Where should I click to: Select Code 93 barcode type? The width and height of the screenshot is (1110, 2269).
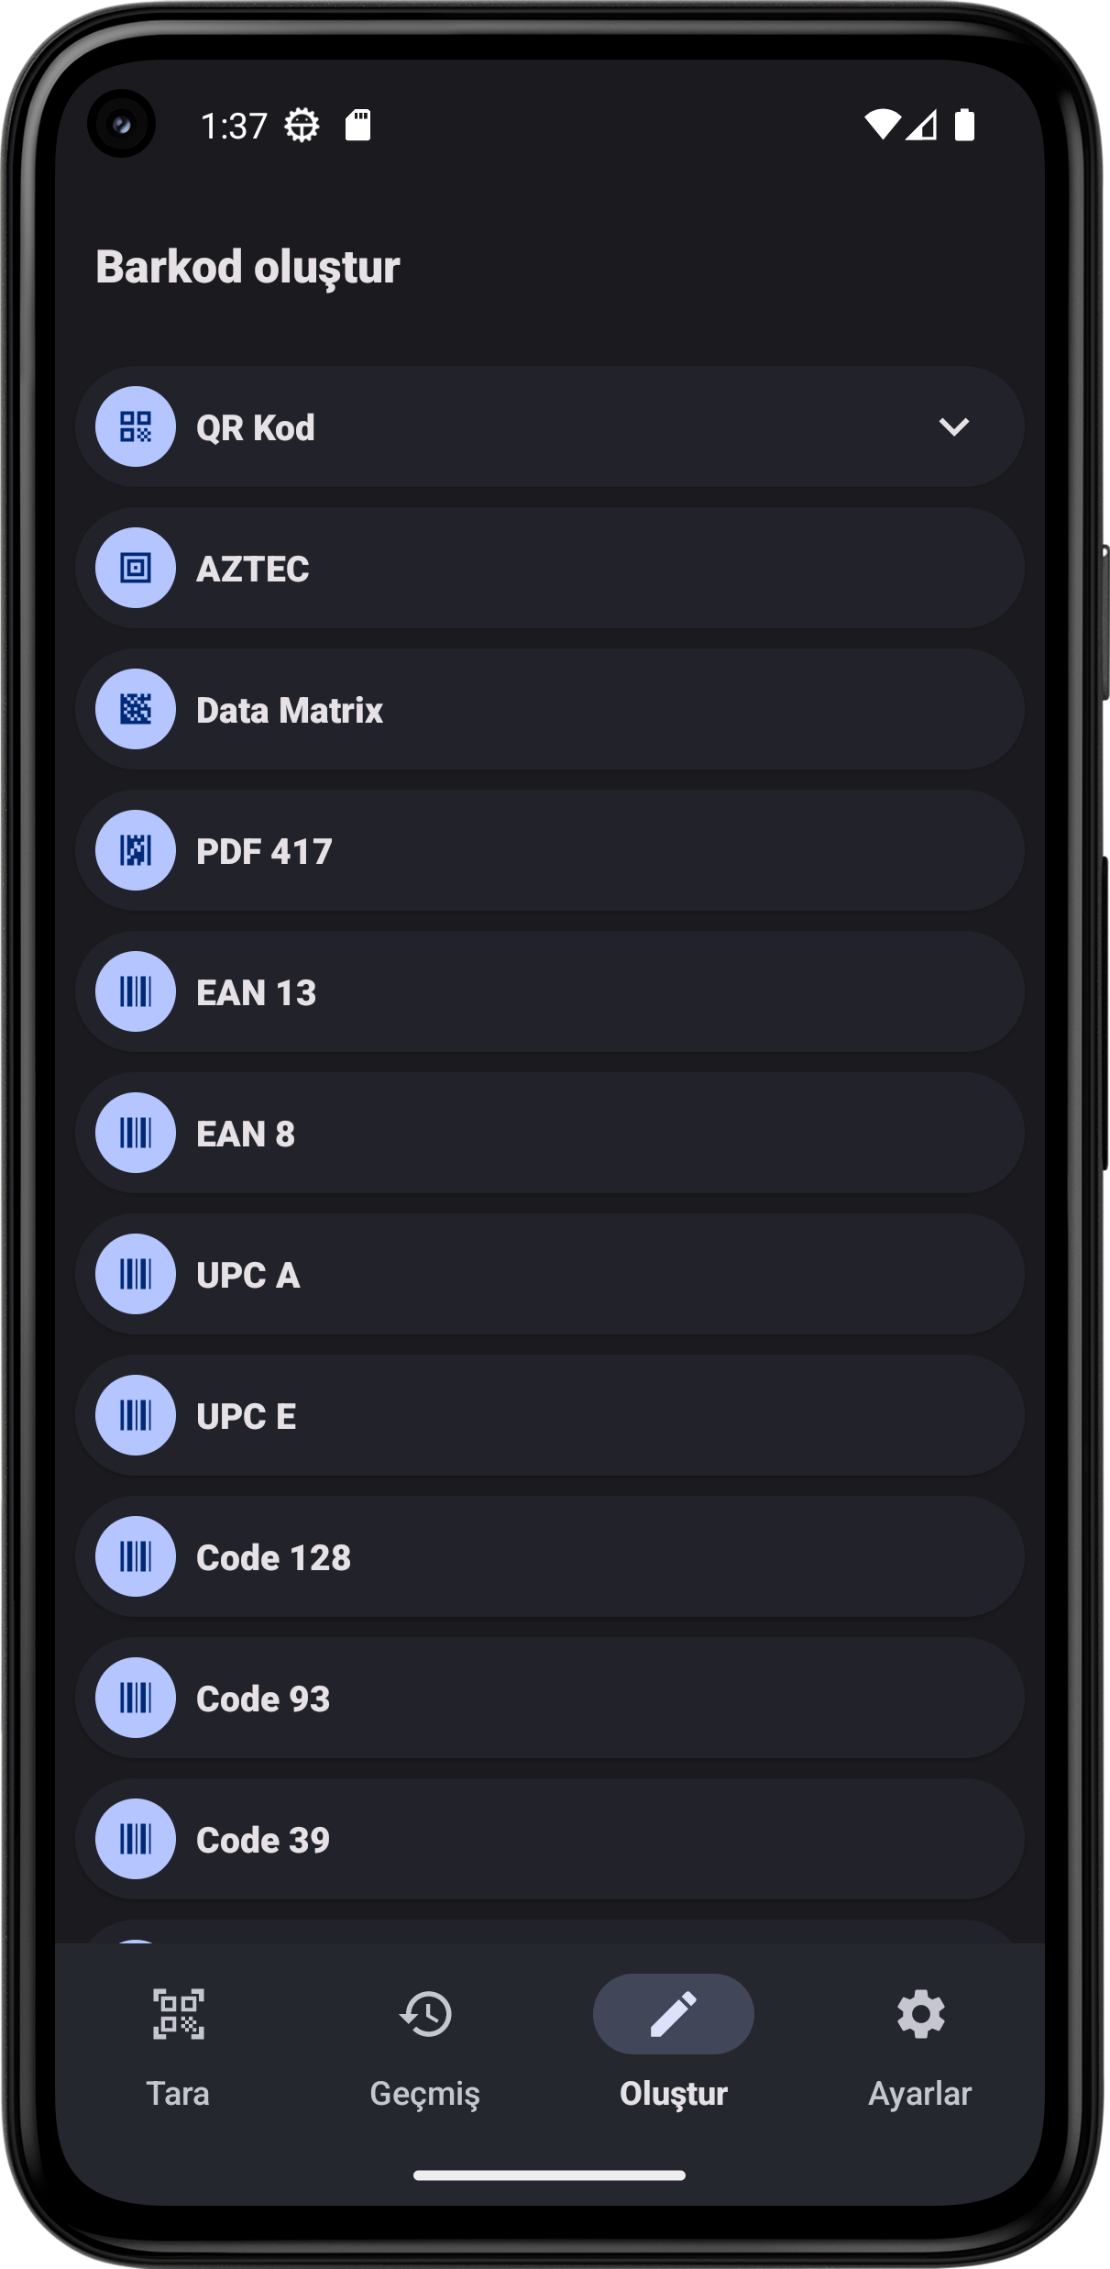(550, 1698)
